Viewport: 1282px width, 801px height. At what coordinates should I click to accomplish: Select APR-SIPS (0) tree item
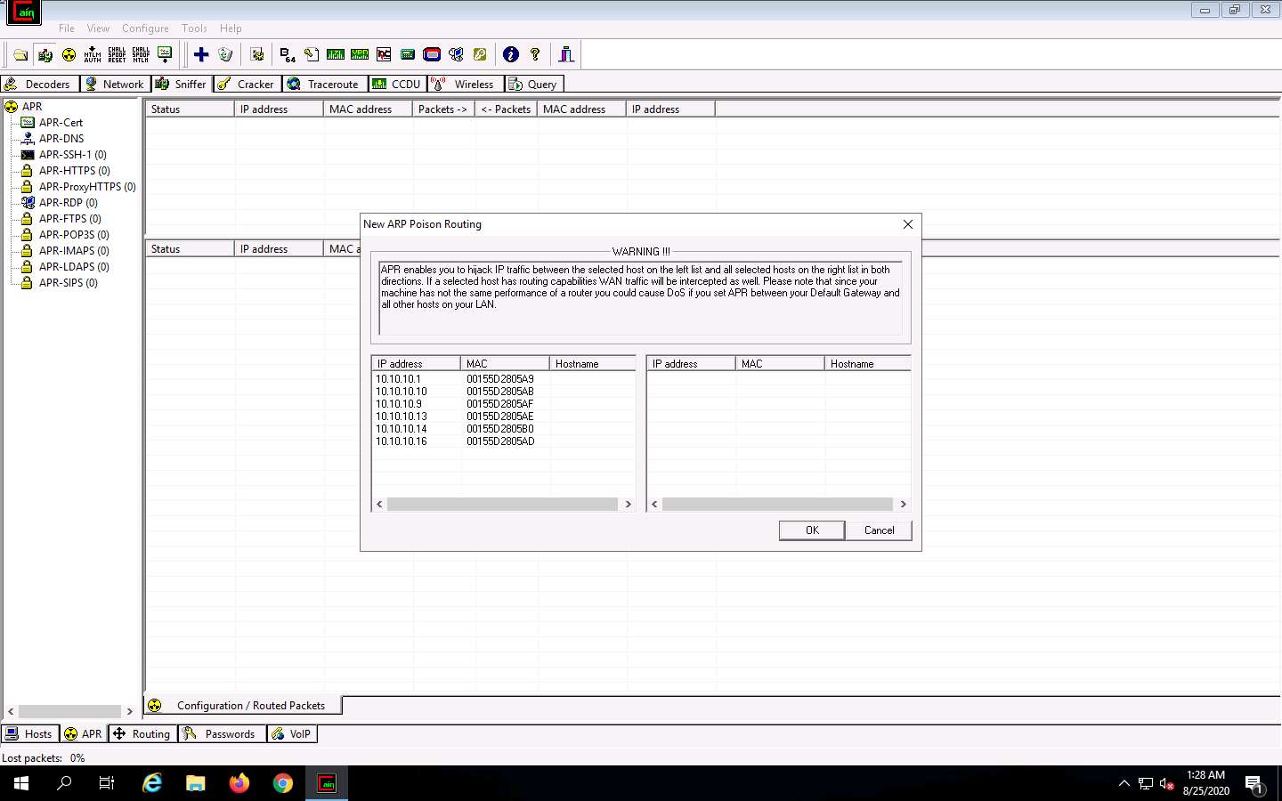(69, 283)
